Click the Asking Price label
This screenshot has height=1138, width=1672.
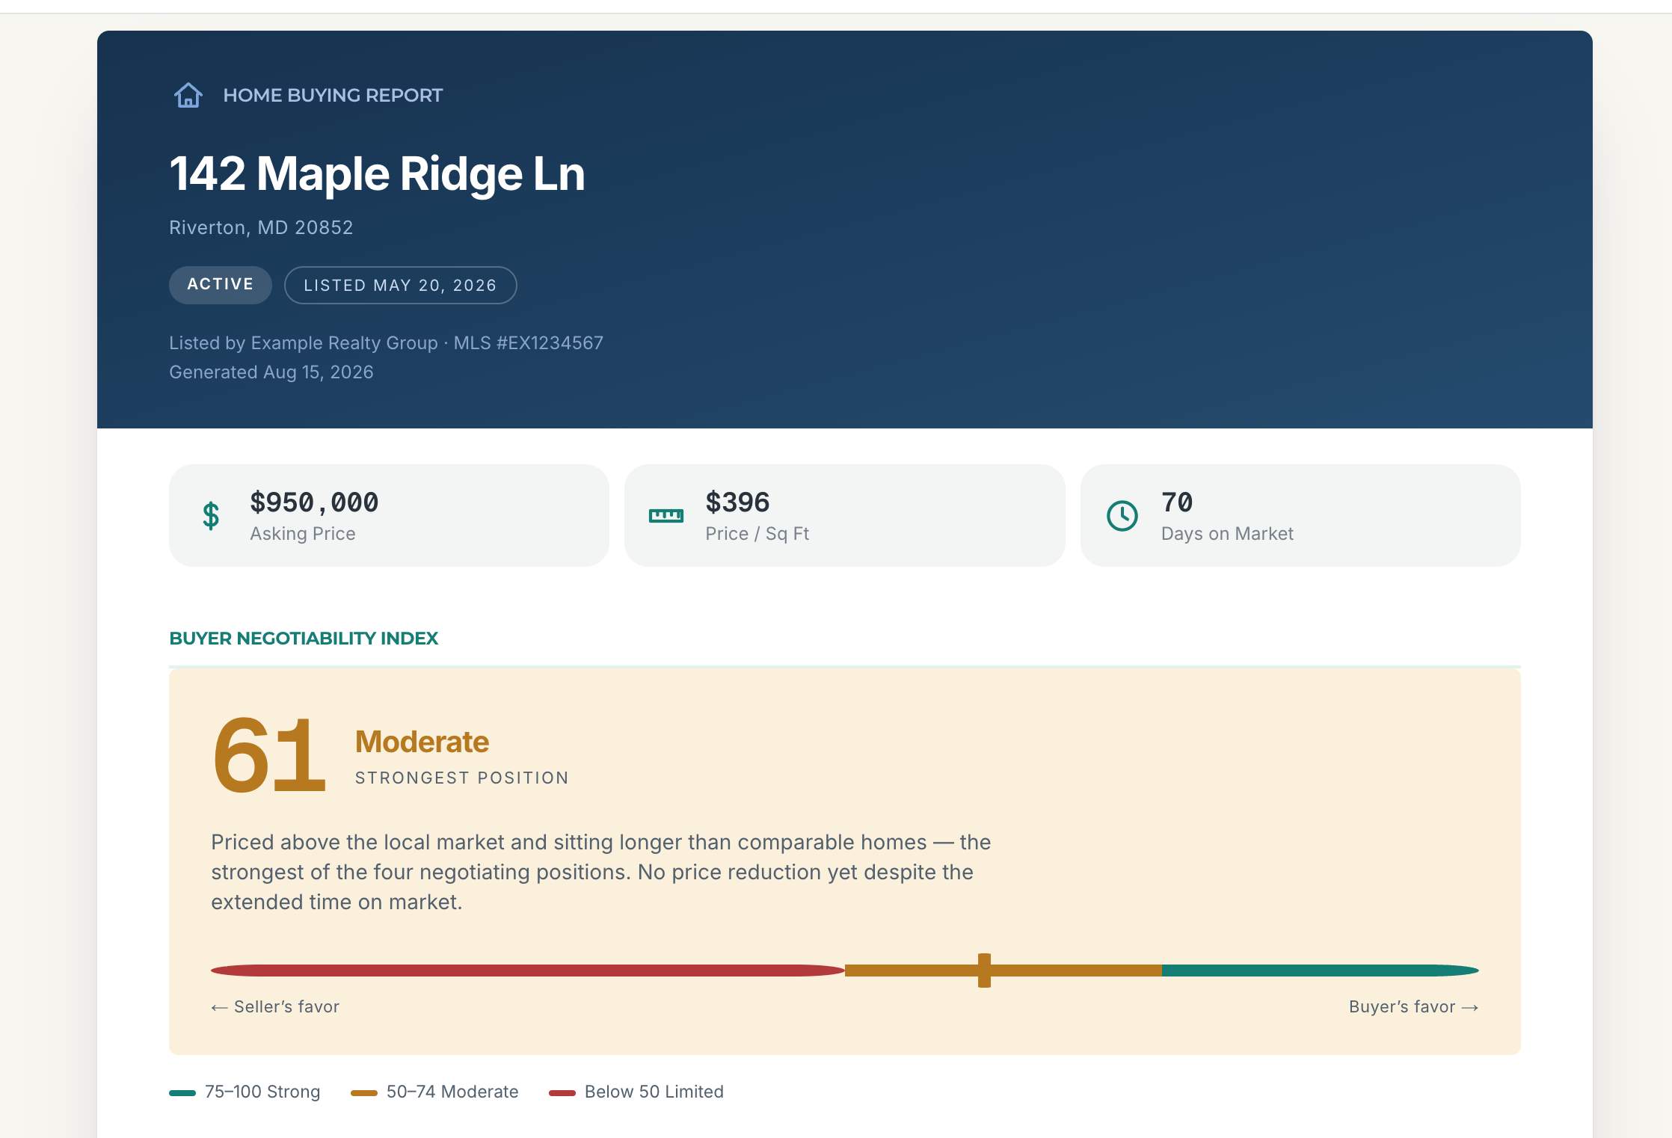tap(303, 533)
